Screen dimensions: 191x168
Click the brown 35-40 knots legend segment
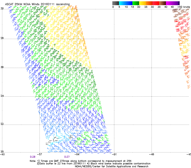(163, 3)
